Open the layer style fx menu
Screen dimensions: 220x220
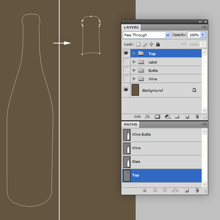coord(147,117)
